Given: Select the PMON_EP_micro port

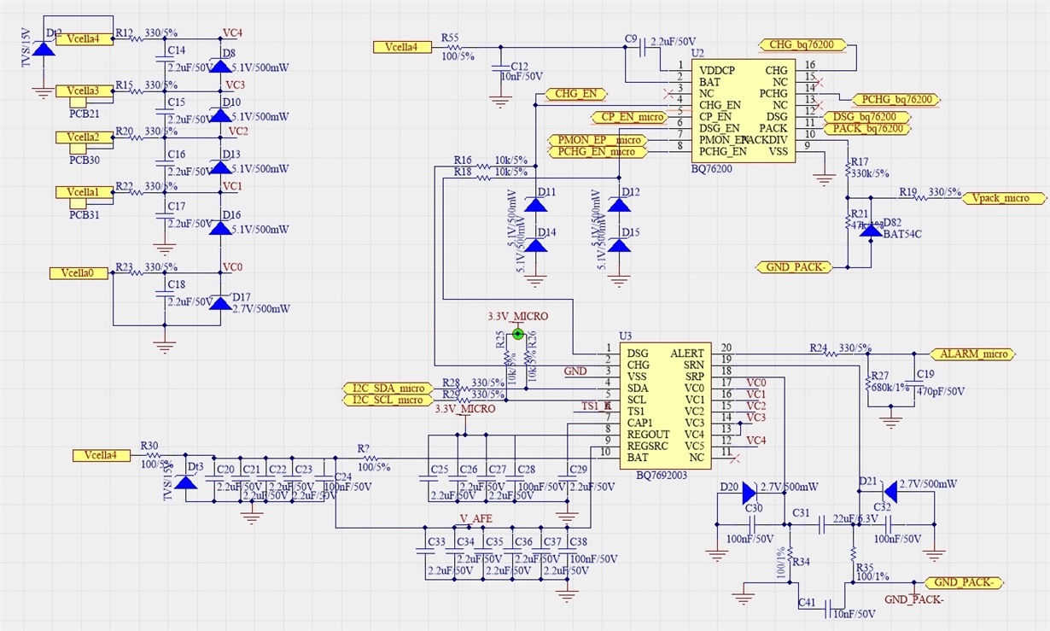Looking at the screenshot, I should coord(599,140).
